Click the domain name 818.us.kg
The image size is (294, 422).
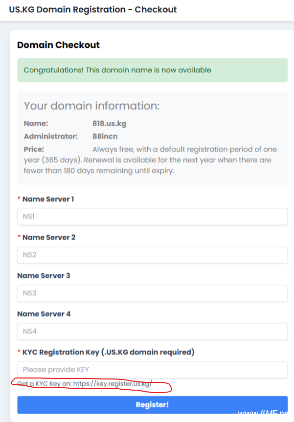(109, 124)
